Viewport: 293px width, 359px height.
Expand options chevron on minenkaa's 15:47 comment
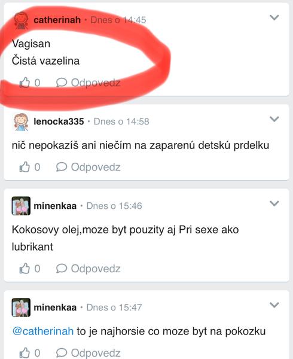pos(274,305)
